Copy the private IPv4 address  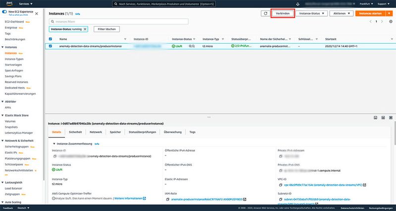(x=281, y=156)
